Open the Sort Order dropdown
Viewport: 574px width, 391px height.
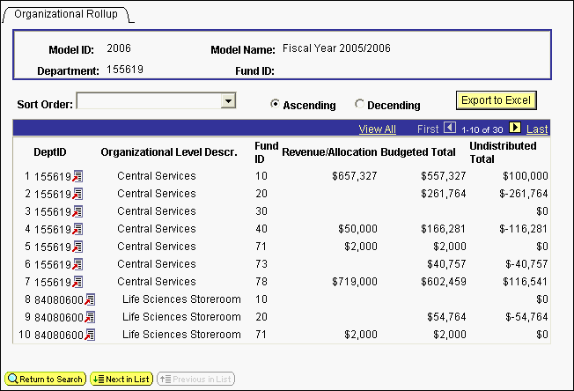pos(229,101)
